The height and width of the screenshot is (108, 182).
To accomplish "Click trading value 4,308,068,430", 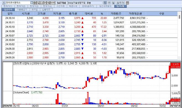I will [x=137, y=27].
